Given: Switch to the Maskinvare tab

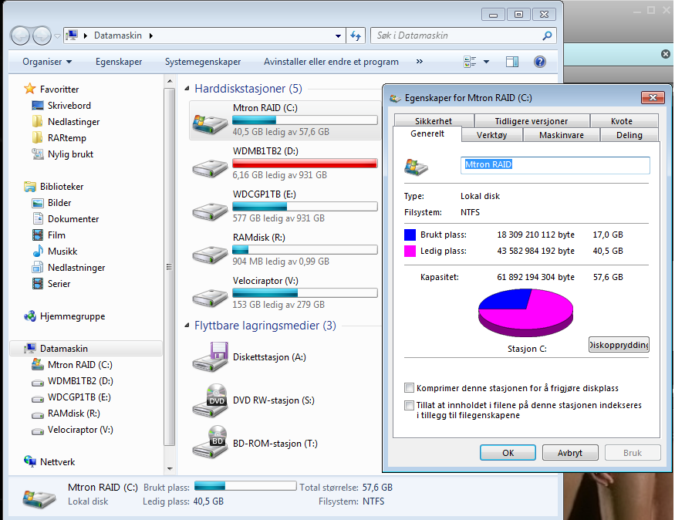Looking at the screenshot, I should [x=562, y=135].
